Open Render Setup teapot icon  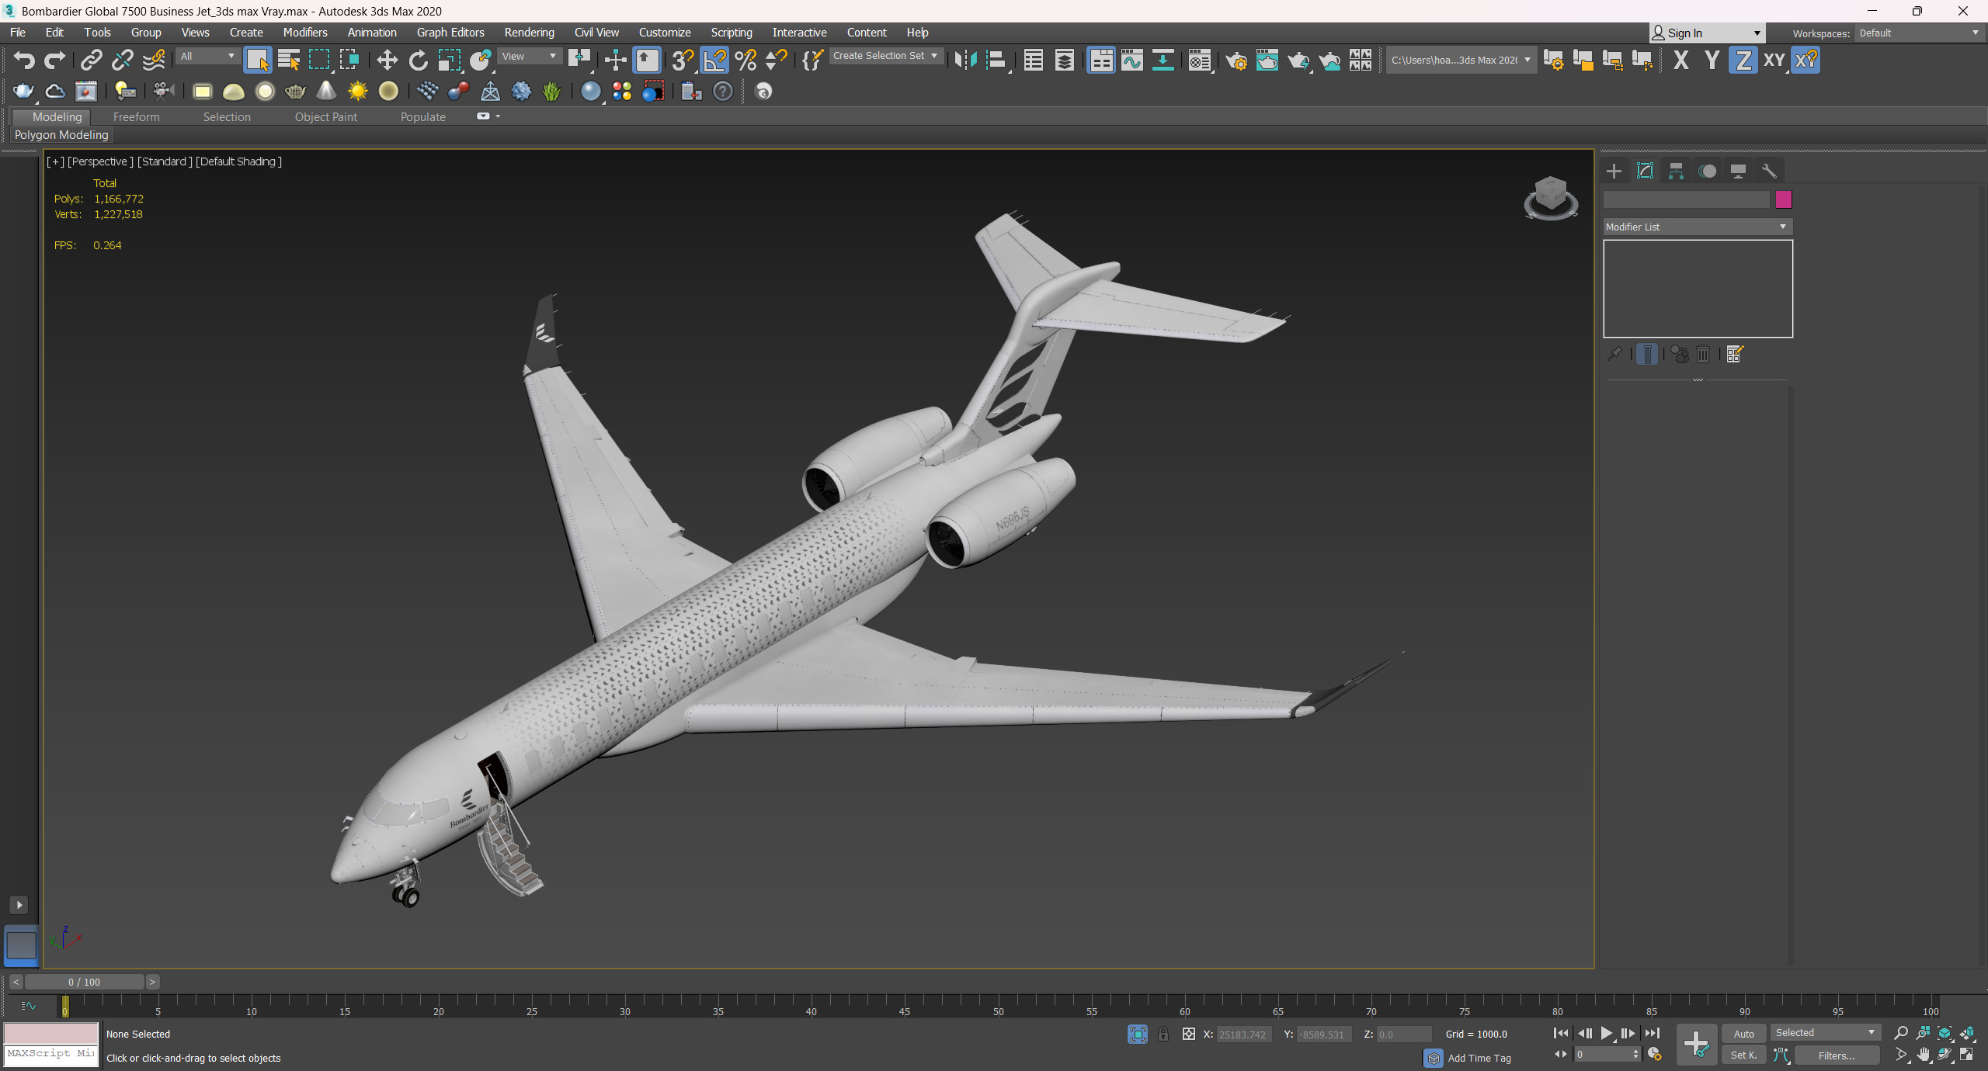1236,60
